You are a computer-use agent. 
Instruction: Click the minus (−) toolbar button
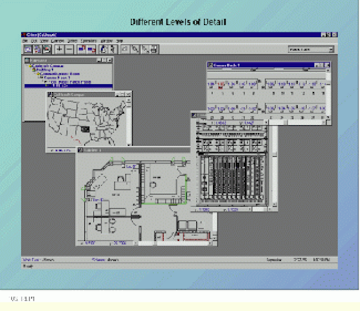coord(69,49)
